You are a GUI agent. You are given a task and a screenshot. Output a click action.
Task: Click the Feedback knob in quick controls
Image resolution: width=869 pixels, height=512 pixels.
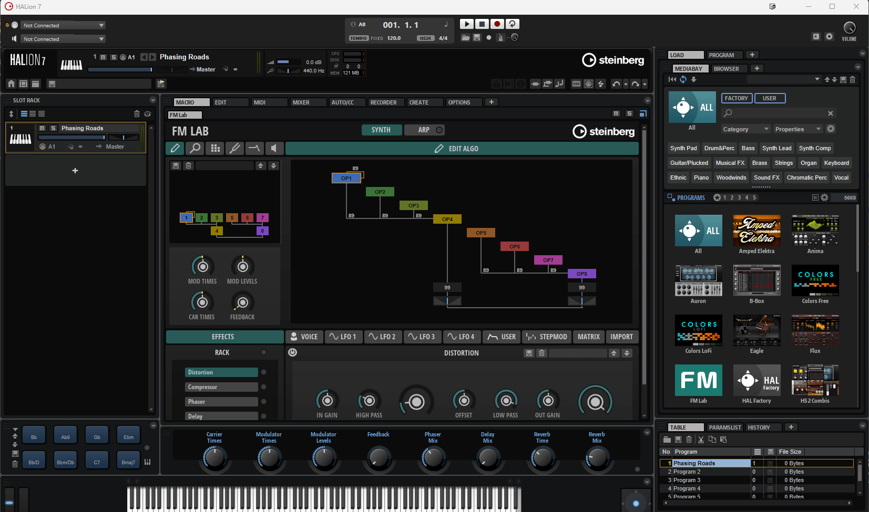tap(378, 458)
